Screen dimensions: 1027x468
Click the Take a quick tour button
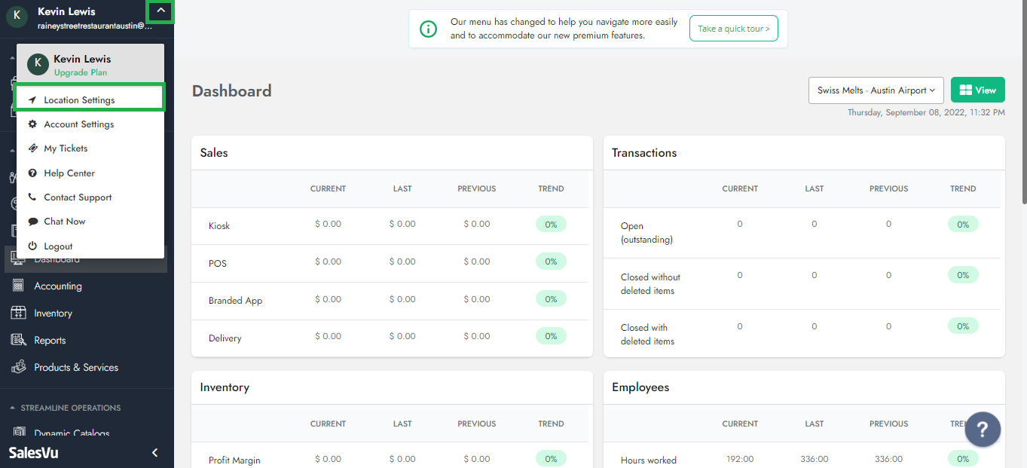tap(733, 29)
